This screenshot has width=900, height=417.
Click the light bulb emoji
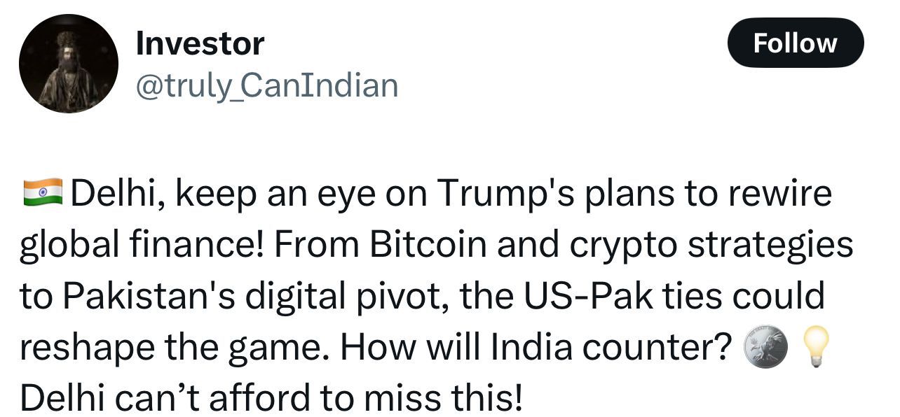[x=814, y=346]
